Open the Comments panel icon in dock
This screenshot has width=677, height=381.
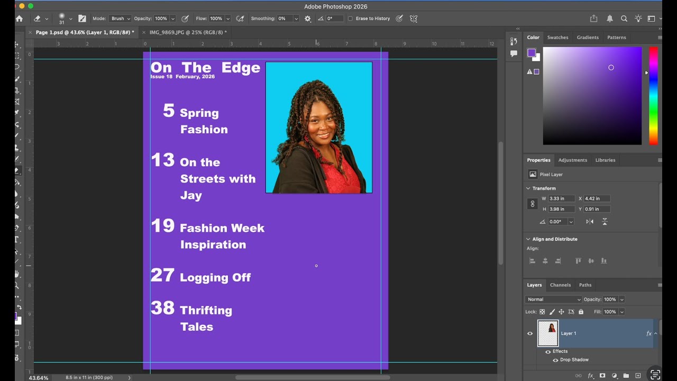click(x=514, y=53)
